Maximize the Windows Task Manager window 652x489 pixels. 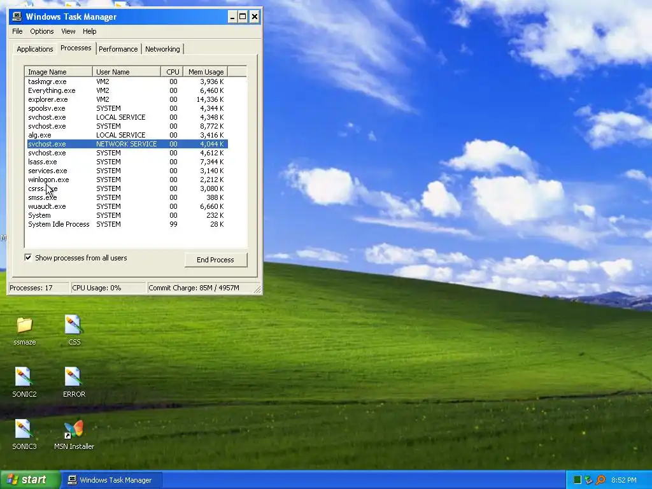coord(243,17)
